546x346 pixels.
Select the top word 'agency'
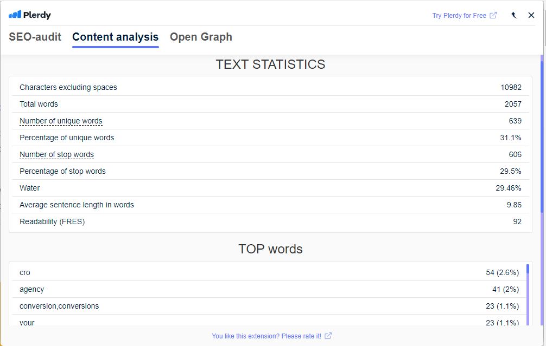point(31,289)
